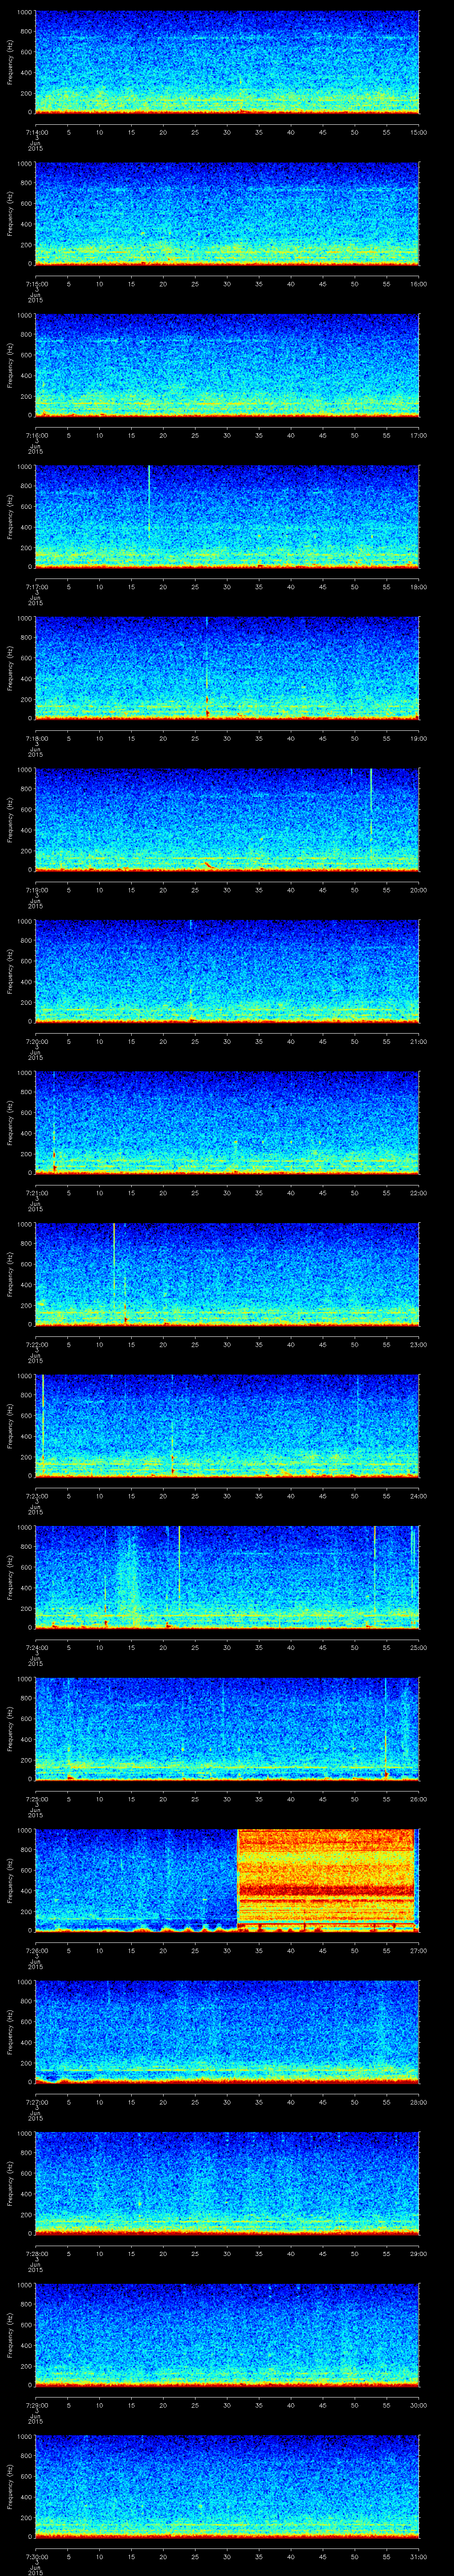The image size is (454, 2576).
Task: Click the 27:00 end time label
Action: 418,1951
